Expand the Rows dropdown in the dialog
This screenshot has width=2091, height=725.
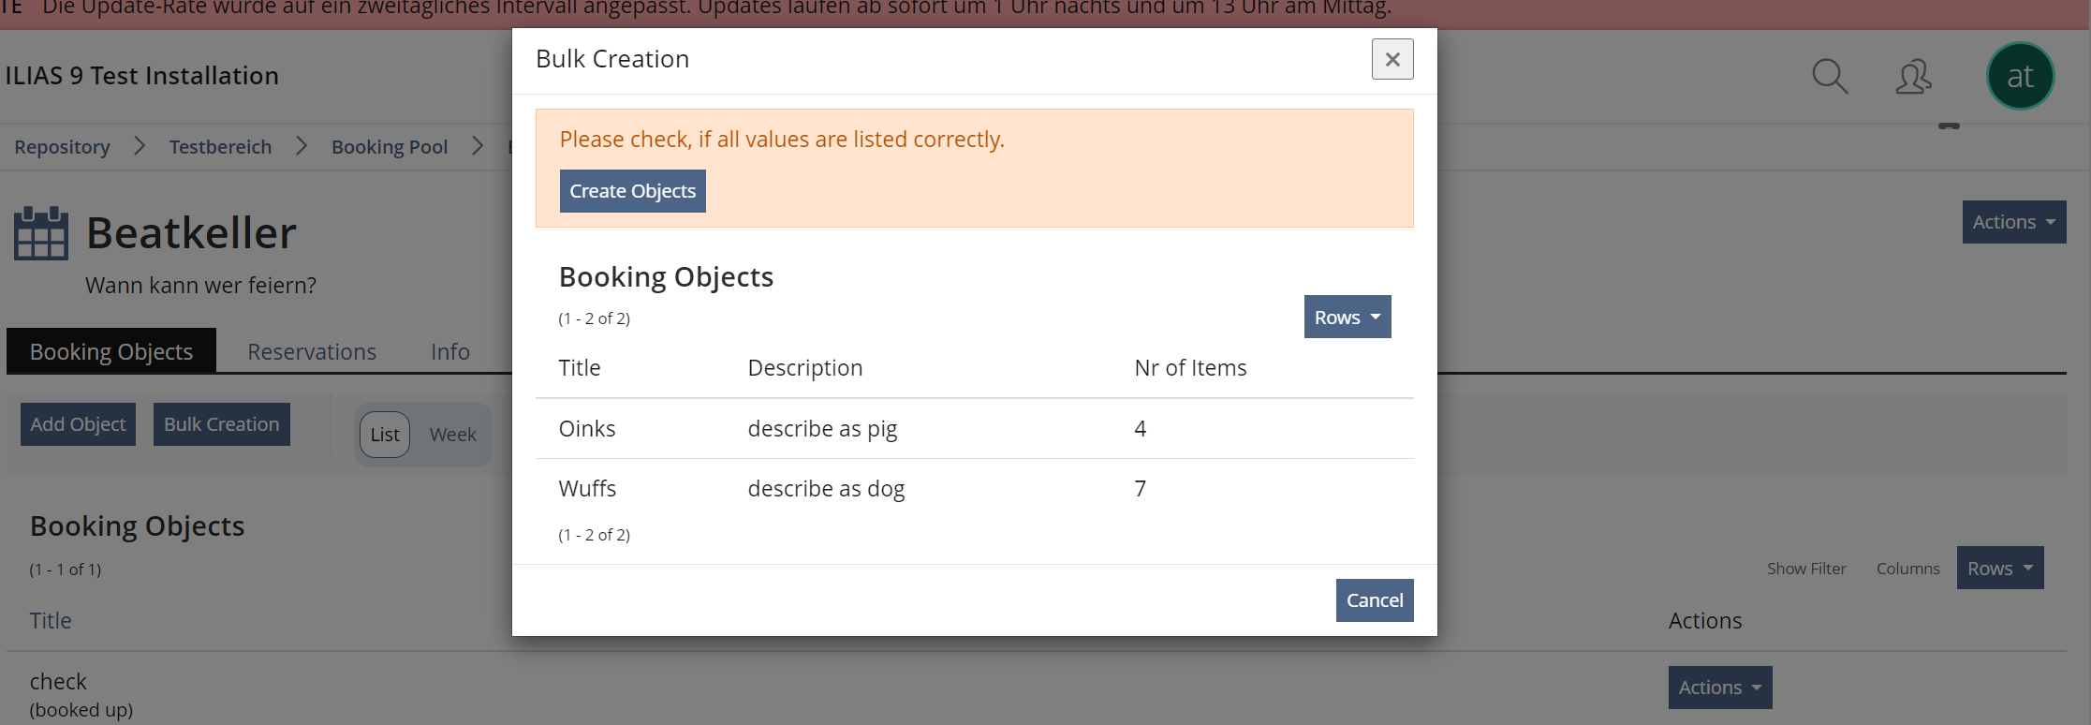click(1347, 318)
